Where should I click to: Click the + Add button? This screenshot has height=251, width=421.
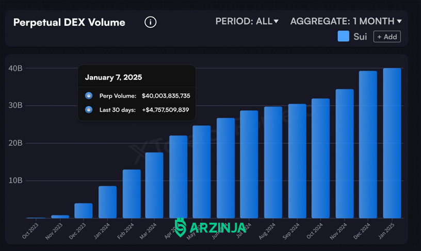click(x=387, y=37)
